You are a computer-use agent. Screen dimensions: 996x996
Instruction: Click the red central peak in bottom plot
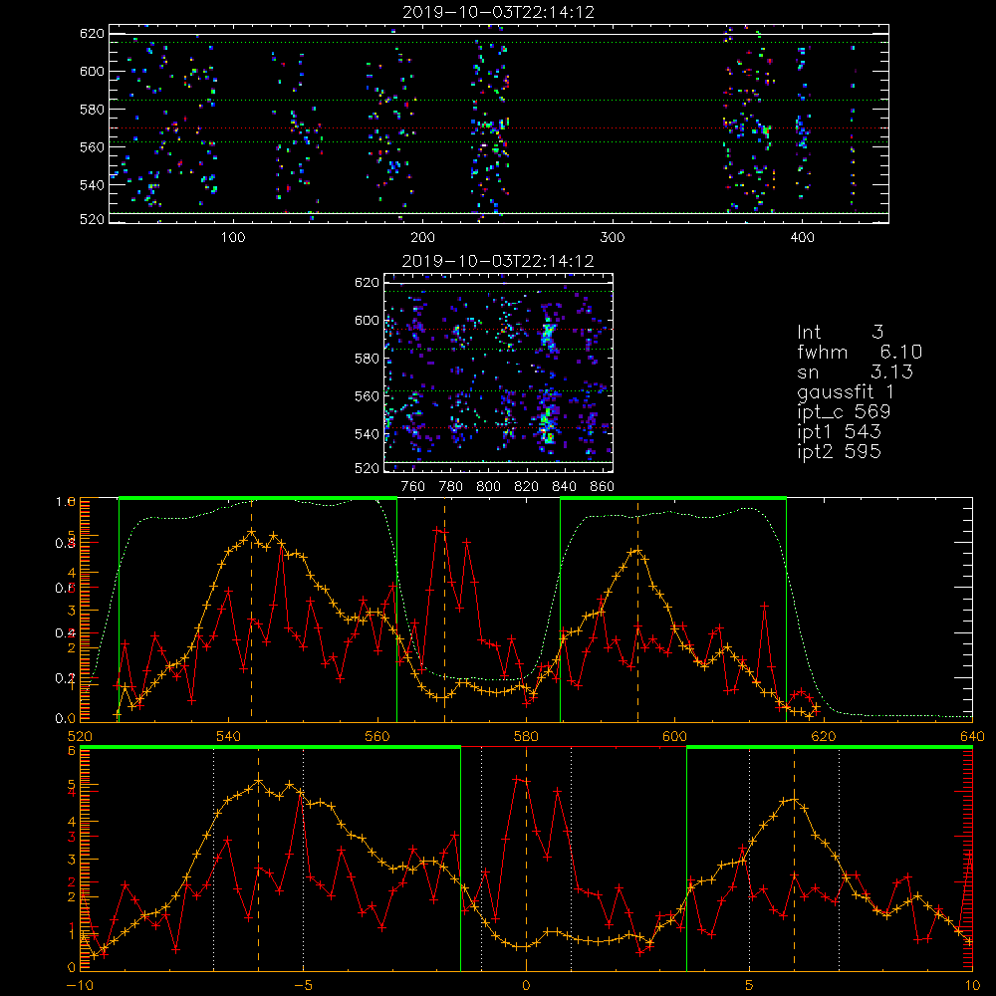coord(522,778)
